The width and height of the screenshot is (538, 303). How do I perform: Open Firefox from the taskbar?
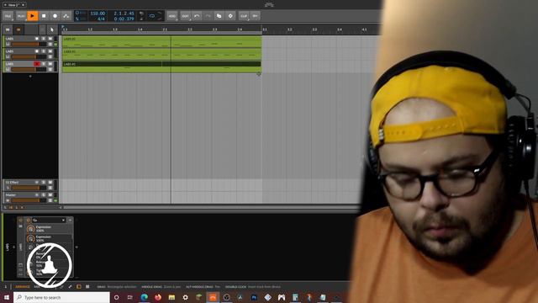[x=158, y=297]
